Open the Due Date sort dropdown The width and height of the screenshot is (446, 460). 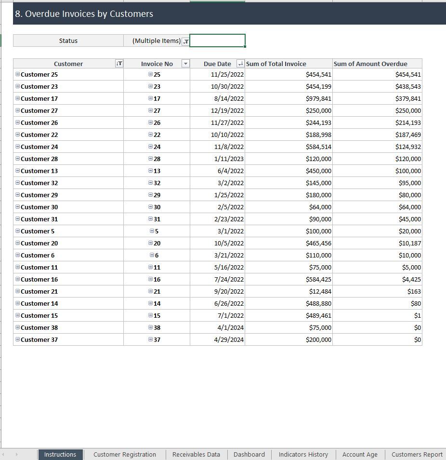[x=240, y=63]
